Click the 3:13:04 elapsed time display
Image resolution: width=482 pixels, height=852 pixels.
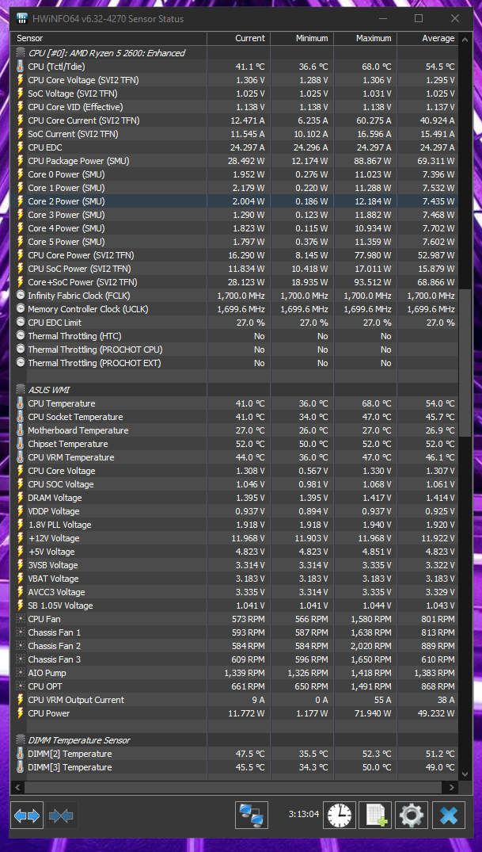coord(302,815)
